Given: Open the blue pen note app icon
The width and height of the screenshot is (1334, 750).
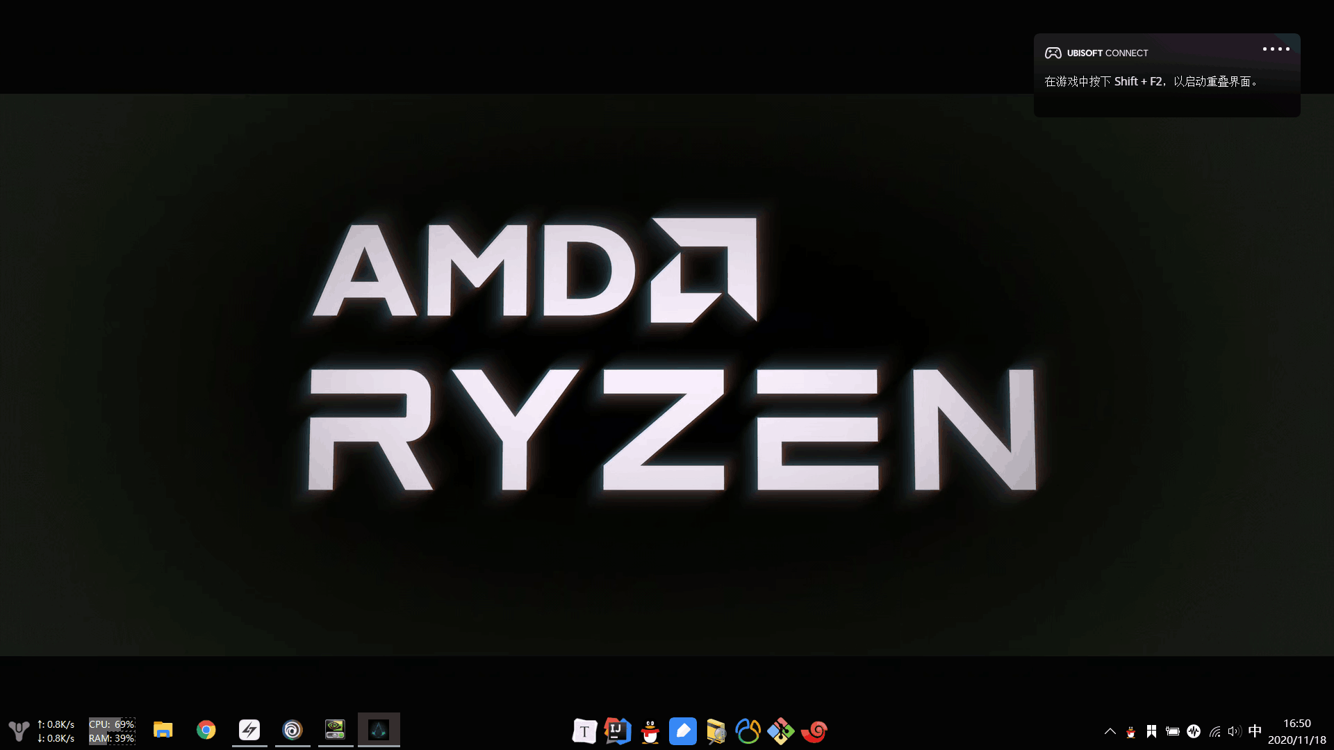Looking at the screenshot, I should click(683, 731).
